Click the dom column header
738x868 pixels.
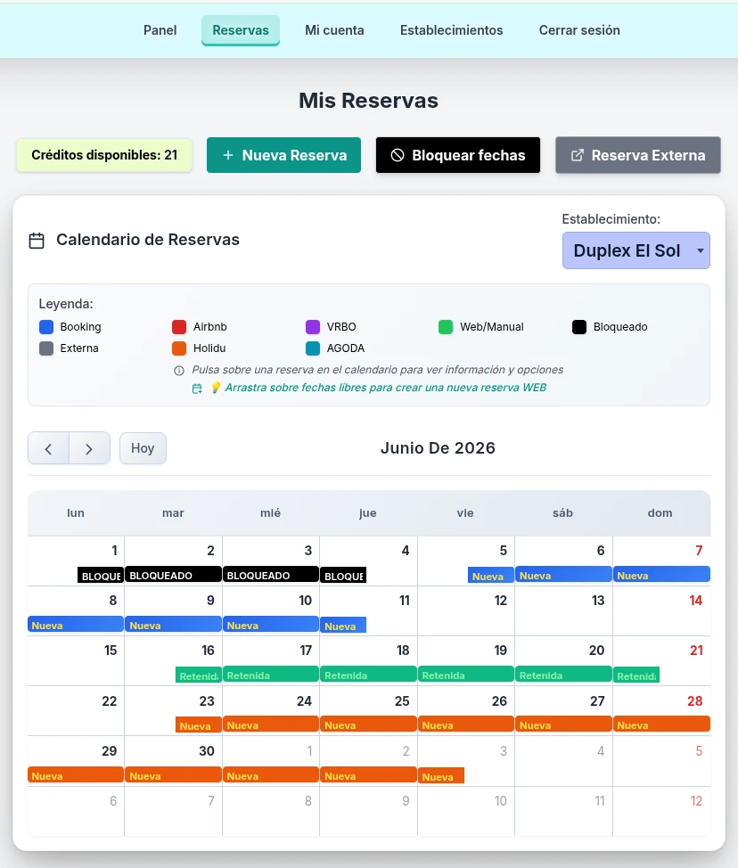coord(660,512)
